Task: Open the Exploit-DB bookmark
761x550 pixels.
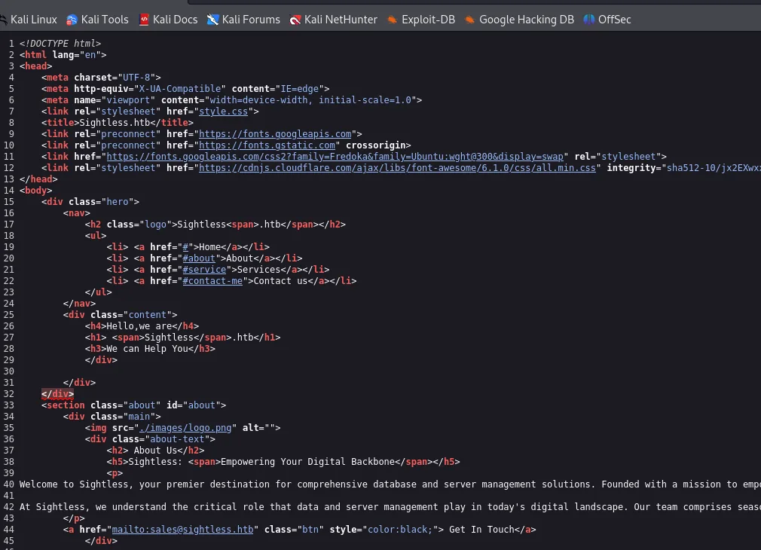Action: pos(421,20)
